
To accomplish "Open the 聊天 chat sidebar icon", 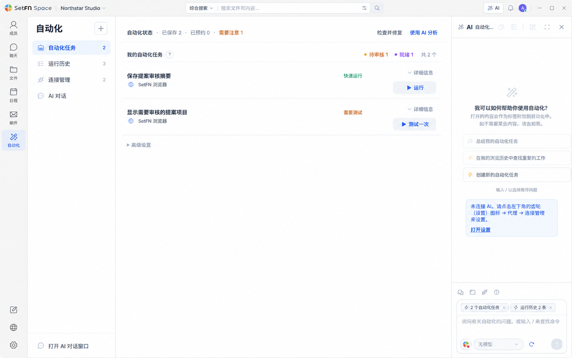I will pyautogui.click(x=13, y=51).
